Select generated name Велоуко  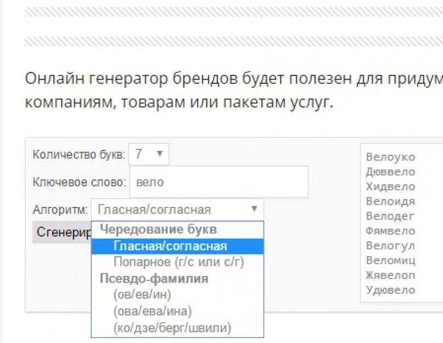click(x=390, y=157)
